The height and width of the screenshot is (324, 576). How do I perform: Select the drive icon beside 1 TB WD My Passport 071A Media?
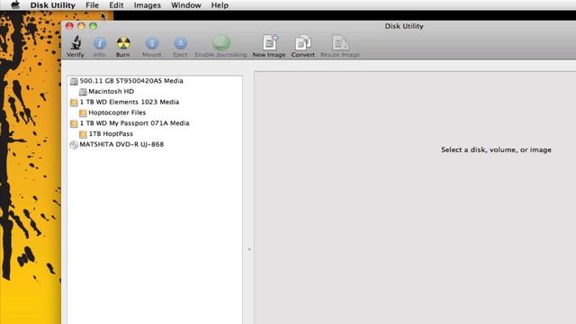pyautogui.click(x=74, y=124)
